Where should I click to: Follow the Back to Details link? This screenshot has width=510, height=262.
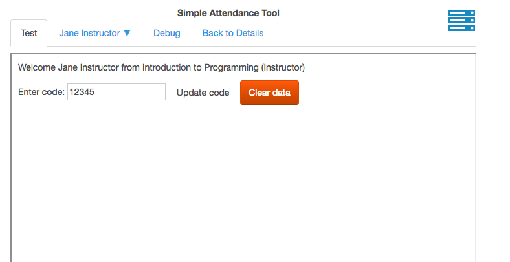pos(233,33)
